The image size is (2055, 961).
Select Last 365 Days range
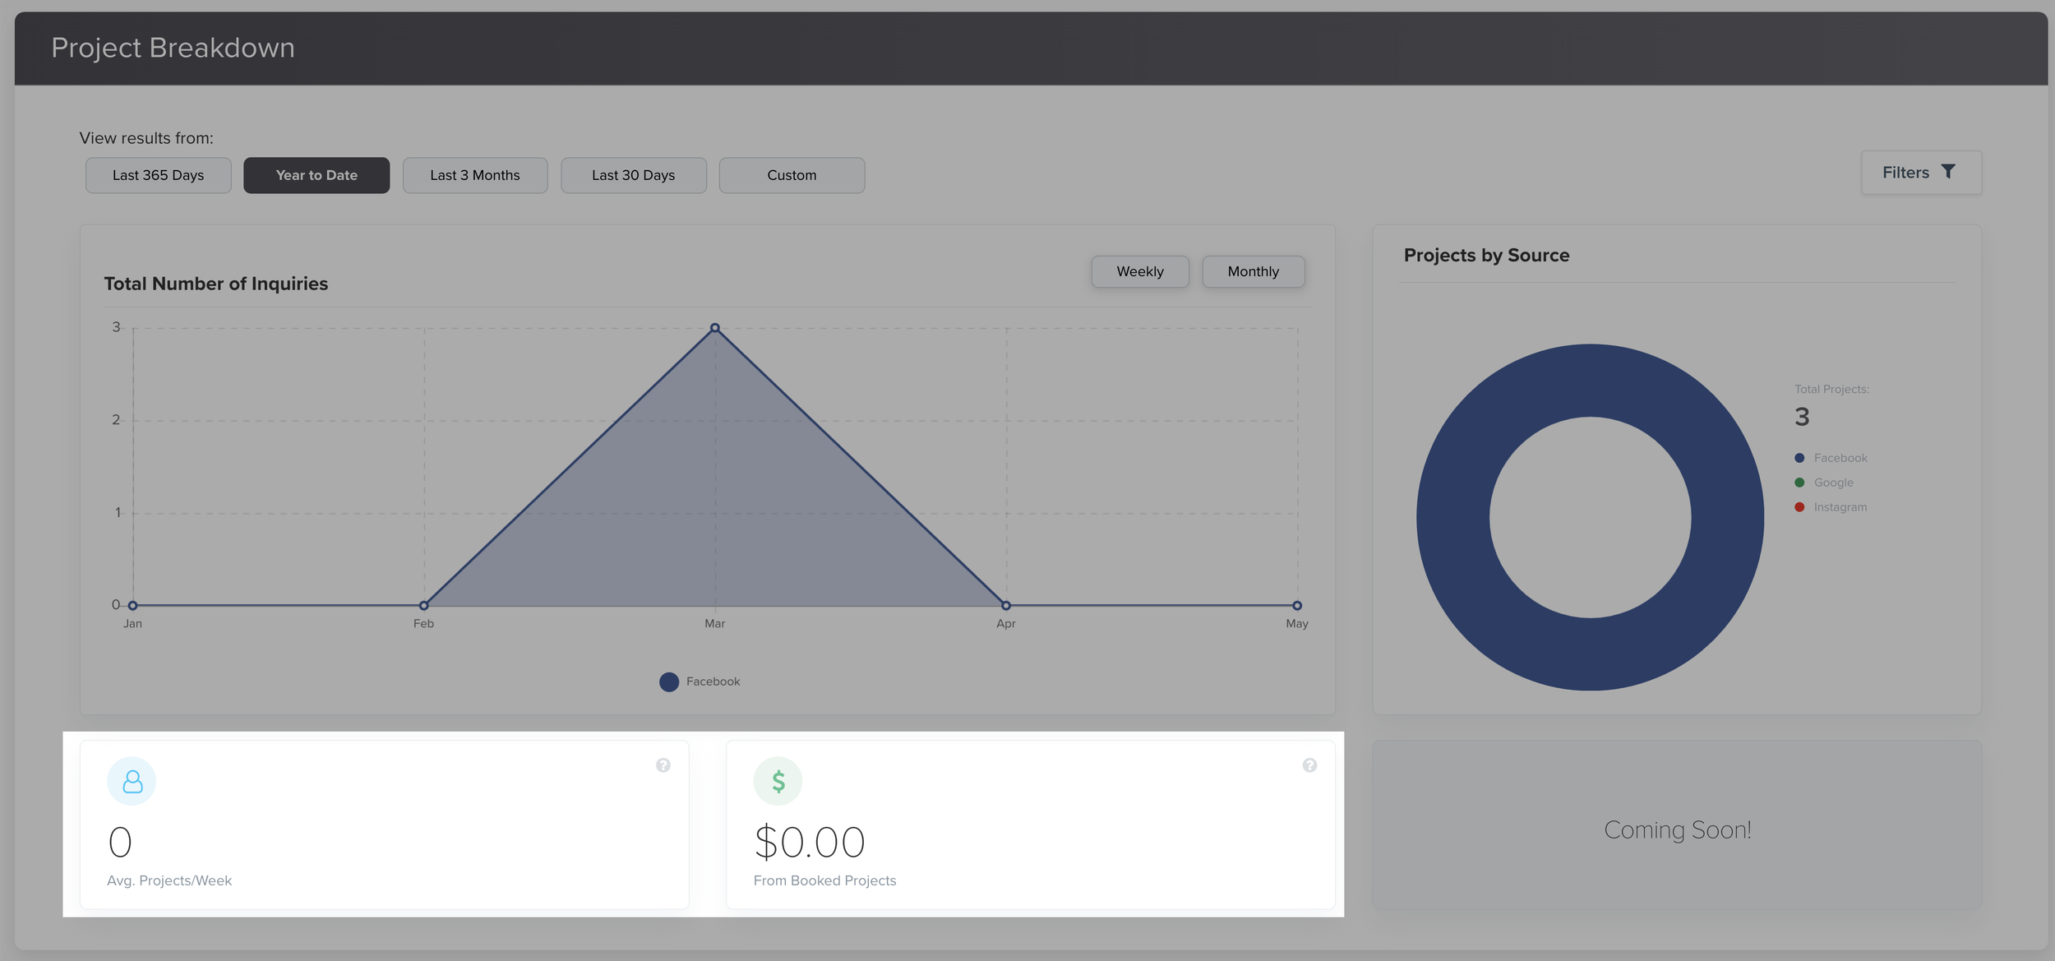158,175
